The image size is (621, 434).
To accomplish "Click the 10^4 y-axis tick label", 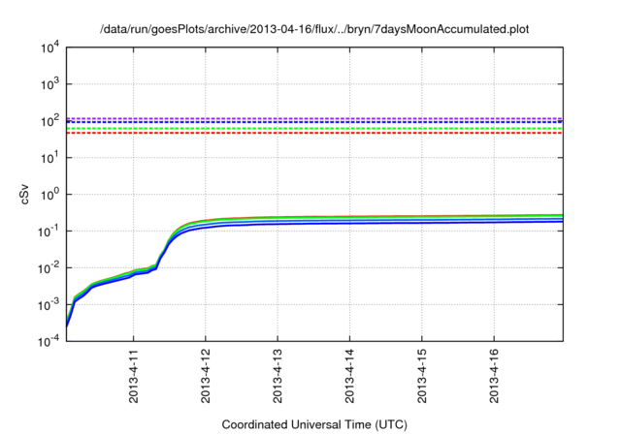I will click(50, 47).
